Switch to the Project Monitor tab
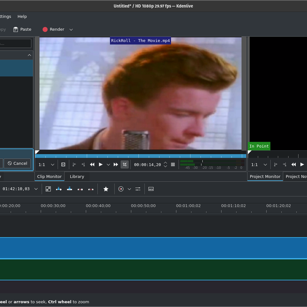307x307 pixels. [x=265, y=177]
